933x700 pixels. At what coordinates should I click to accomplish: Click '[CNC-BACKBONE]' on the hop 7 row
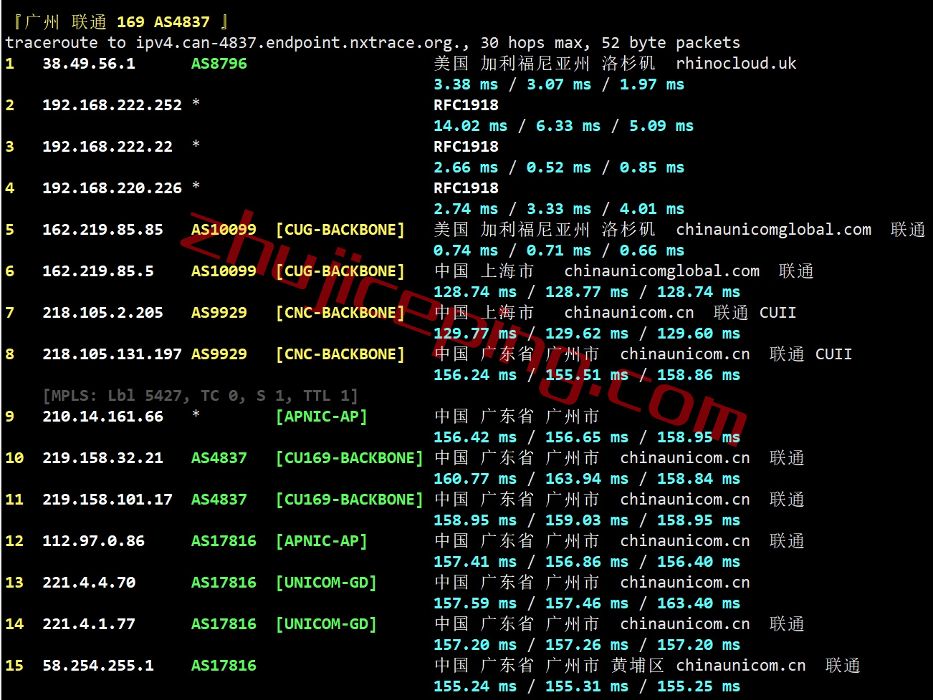340,313
